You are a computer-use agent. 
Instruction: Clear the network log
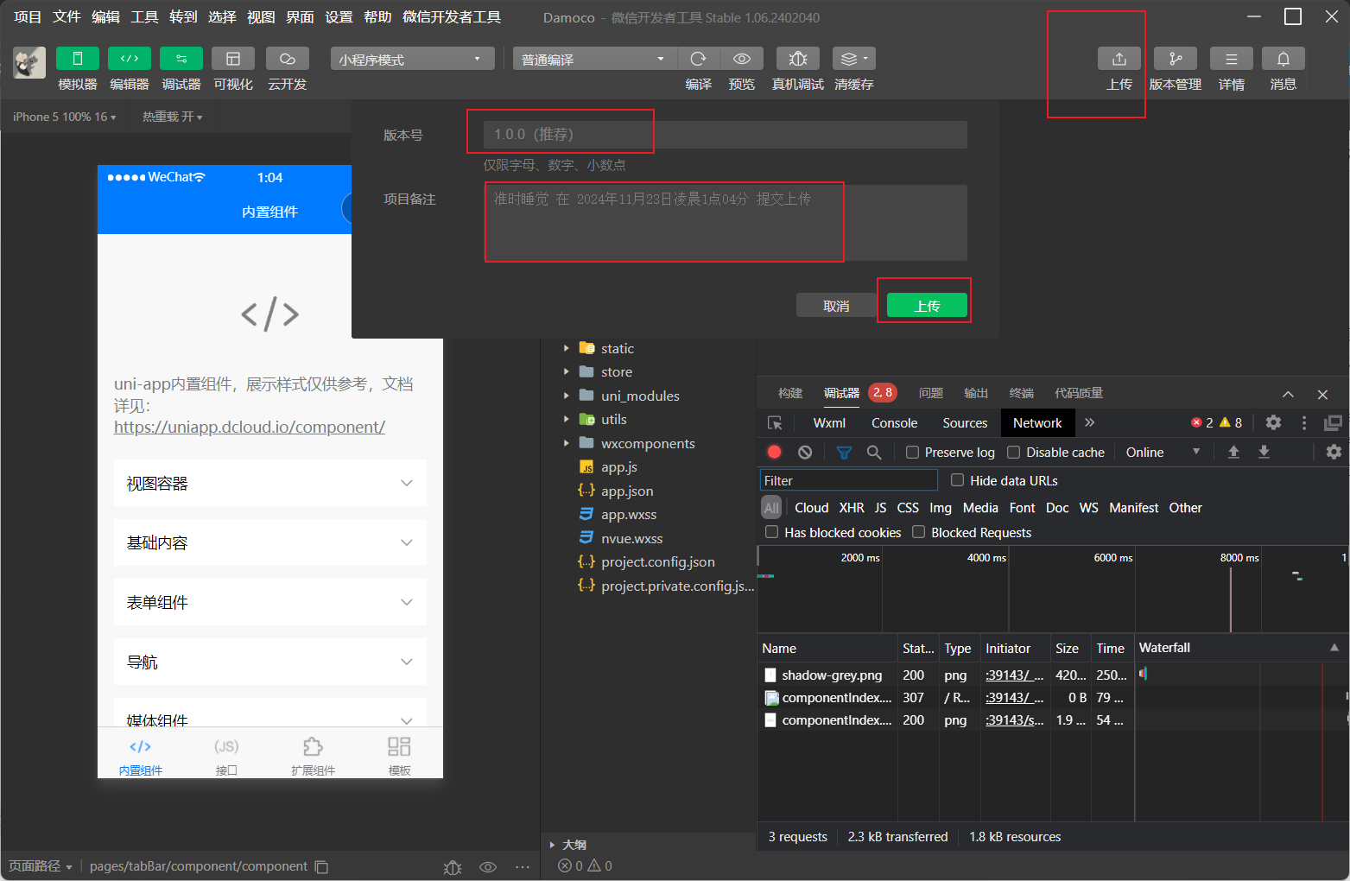click(805, 452)
